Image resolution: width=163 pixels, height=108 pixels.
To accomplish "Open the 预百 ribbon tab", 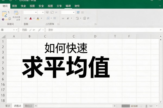I will (x=14, y=6).
